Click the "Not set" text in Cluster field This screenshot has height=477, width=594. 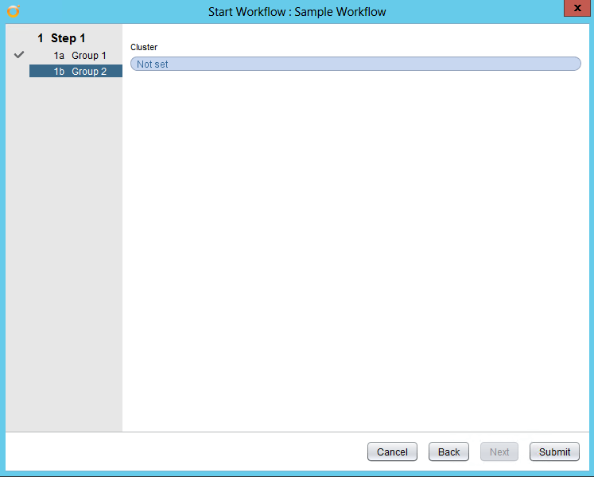[x=153, y=64]
